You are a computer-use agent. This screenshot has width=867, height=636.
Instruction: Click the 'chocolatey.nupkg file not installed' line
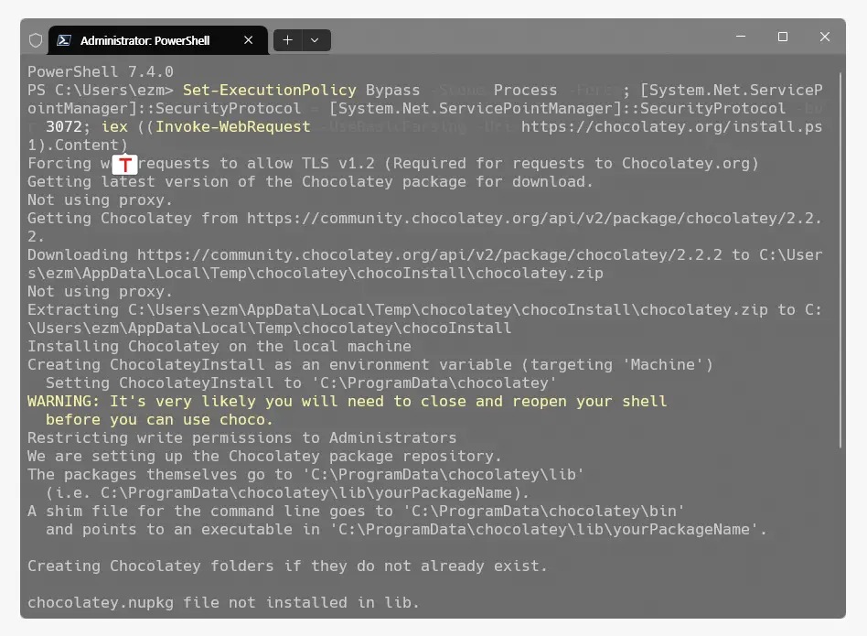(223, 602)
